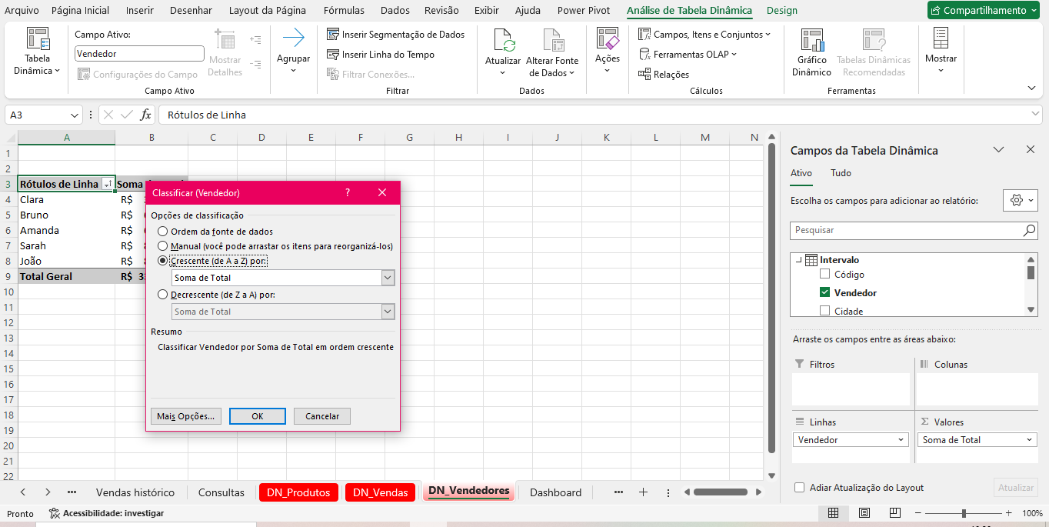This screenshot has width=1049, height=527.
Task: Click the Relações button
Action: click(x=664, y=75)
